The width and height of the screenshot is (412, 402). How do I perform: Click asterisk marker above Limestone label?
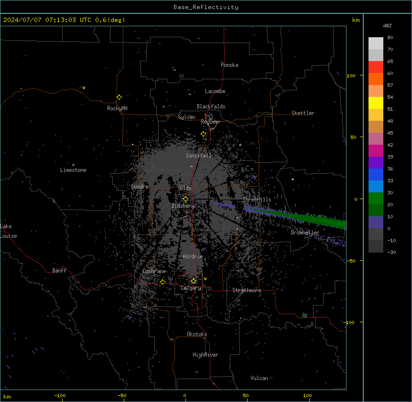point(73,165)
